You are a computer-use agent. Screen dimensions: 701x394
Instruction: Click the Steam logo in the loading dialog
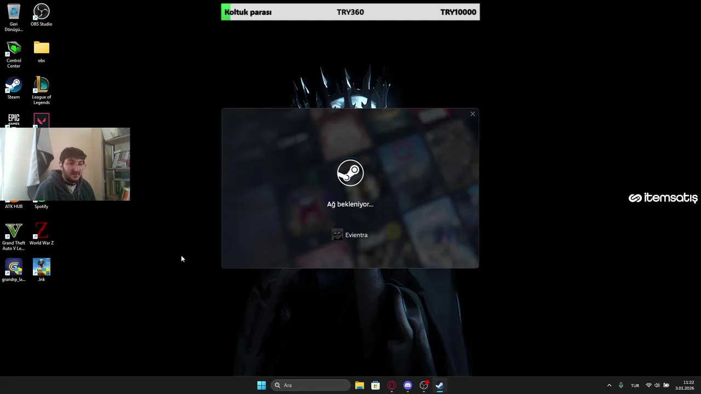350,173
